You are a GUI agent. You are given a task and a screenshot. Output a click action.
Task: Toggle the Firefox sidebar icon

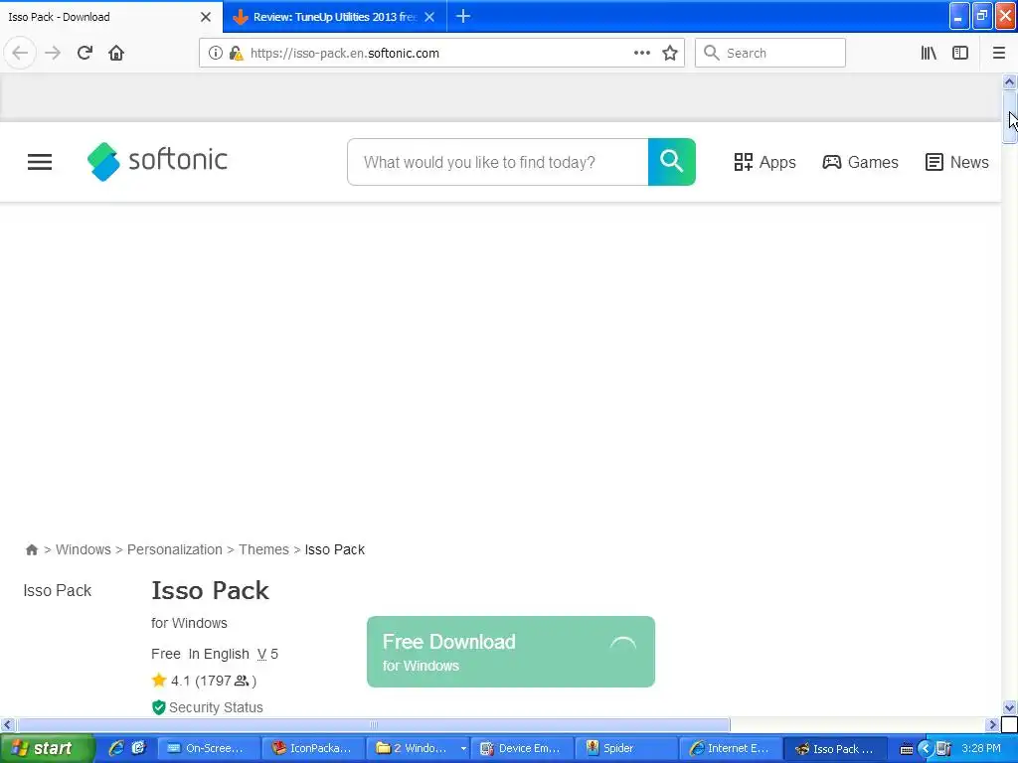[960, 54]
